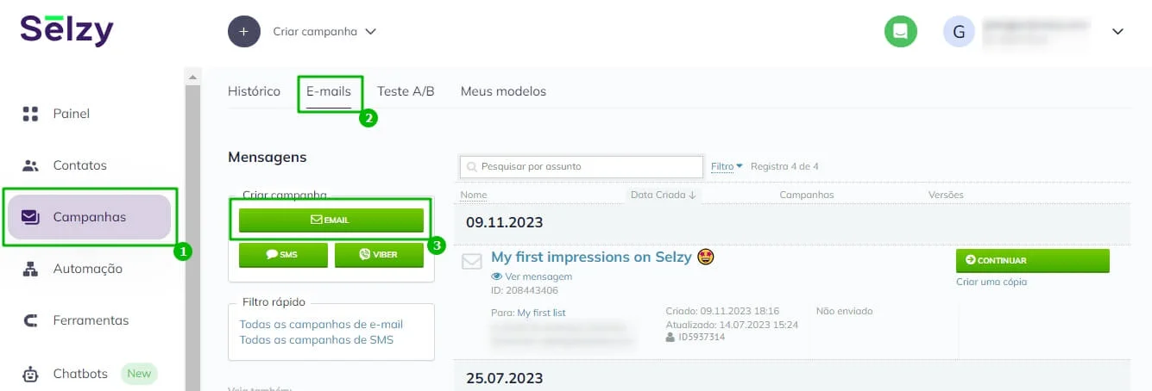This screenshot has height=391, width=1152.
Task: Click the user icon beside ID5937314
Action: tap(670, 337)
